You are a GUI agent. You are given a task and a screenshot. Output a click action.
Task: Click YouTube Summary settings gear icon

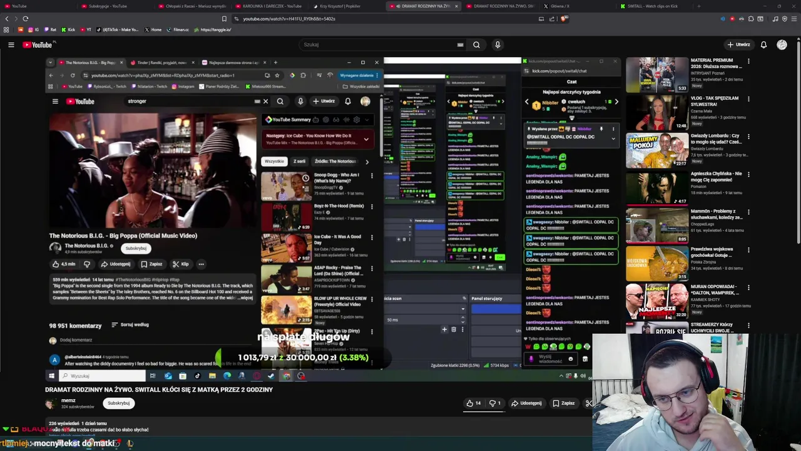coord(357,120)
